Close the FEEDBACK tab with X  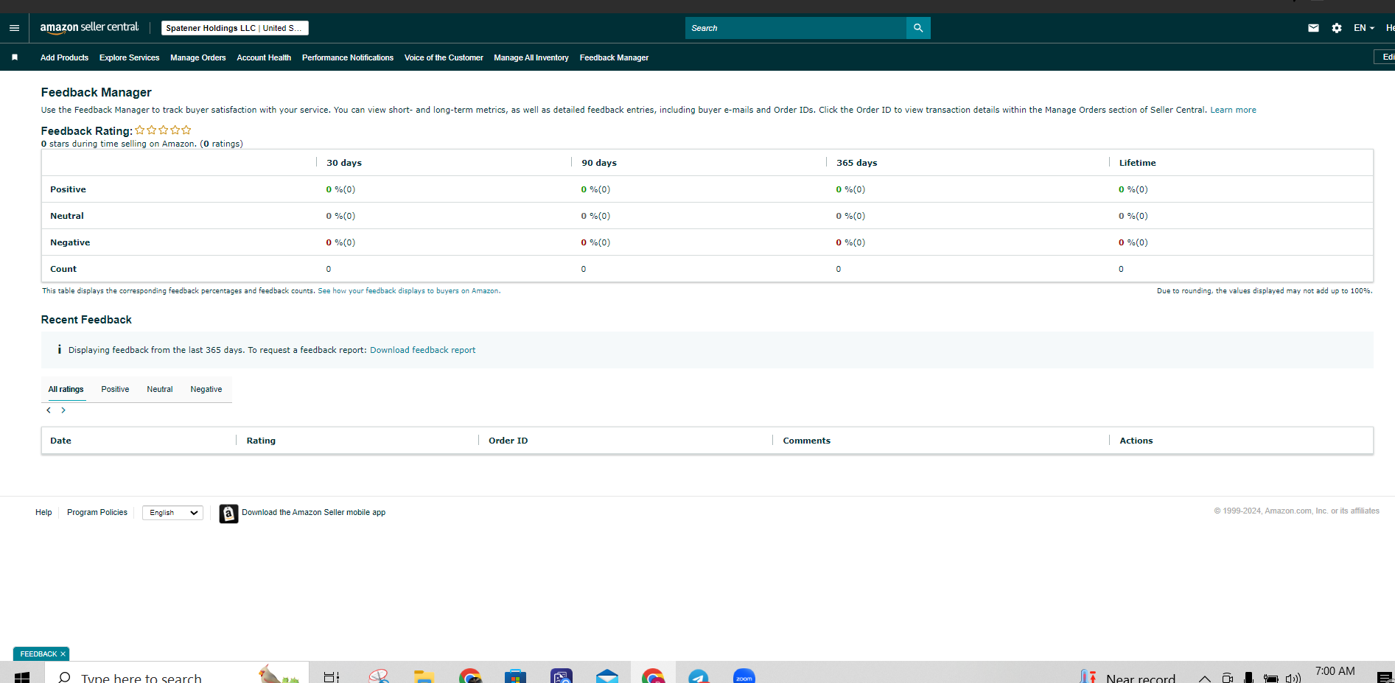point(63,654)
